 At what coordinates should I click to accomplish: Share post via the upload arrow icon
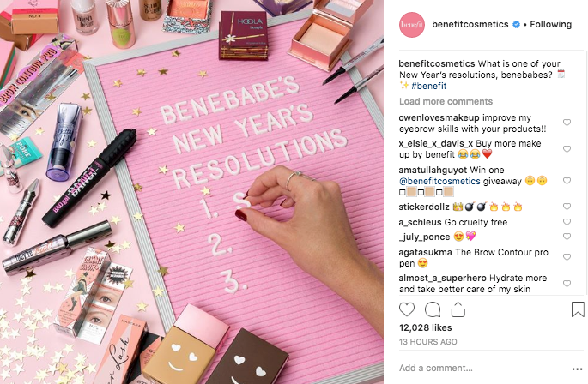(x=458, y=309)
